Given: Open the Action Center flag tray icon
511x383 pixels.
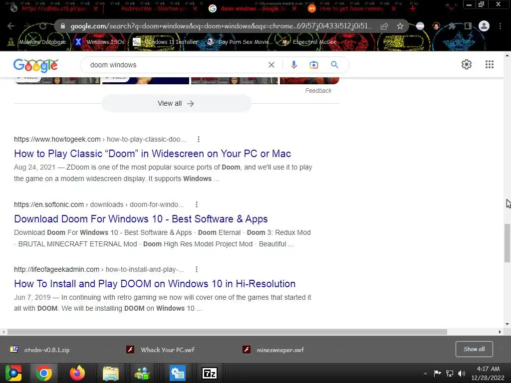Looking at the screenshot, I should [437, 373].
